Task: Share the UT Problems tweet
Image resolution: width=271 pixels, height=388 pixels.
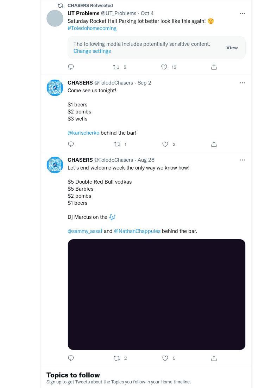Action: point(214,67)
